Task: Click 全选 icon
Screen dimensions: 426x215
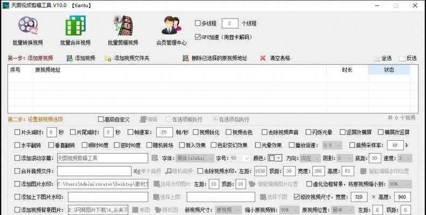Action: [377, 59]
